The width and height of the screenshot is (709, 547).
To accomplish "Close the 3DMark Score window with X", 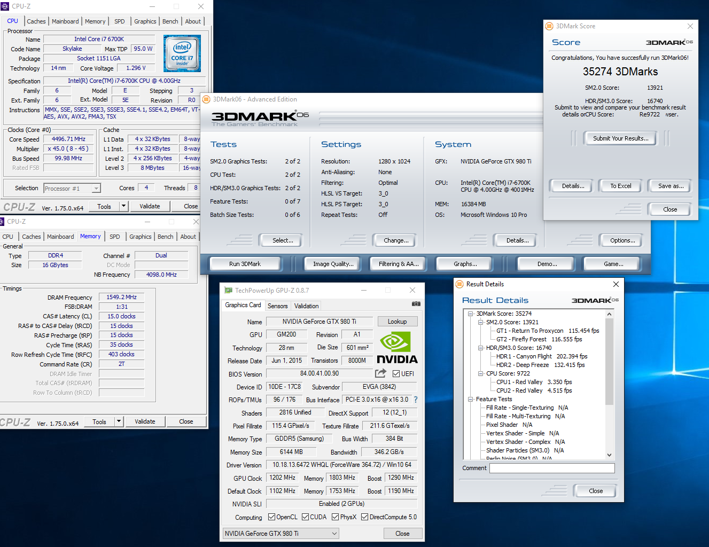I will pos(690,26).
